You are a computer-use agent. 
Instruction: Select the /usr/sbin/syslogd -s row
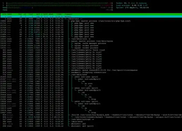coord(91,119)
